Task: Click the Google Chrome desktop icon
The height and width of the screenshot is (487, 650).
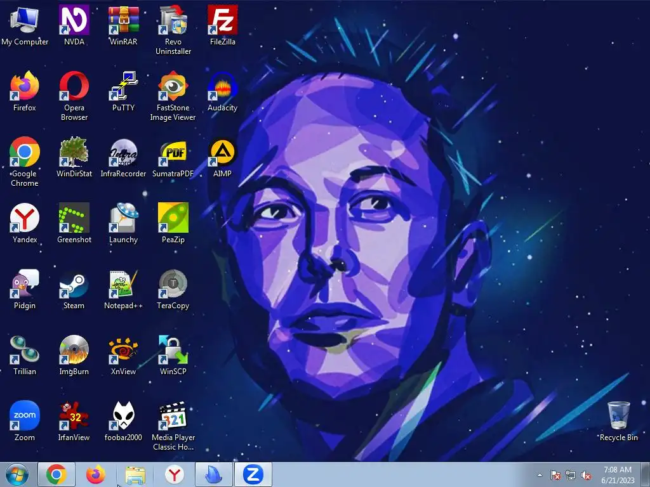Action: (25, 152)
